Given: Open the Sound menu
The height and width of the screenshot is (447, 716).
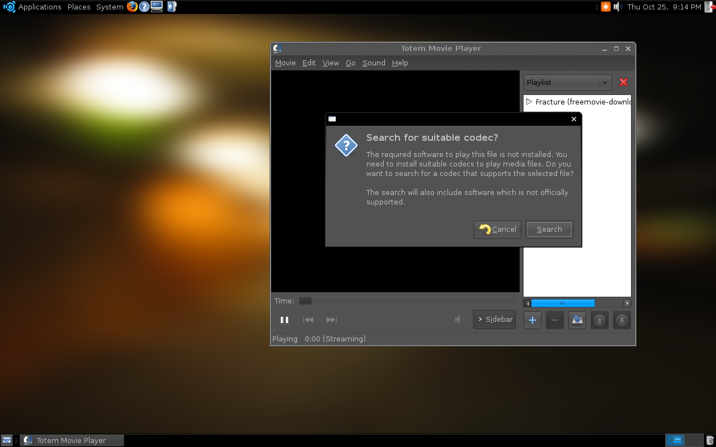Looking at the screenshot, I should pyautogui.click(x=374, y=63).
